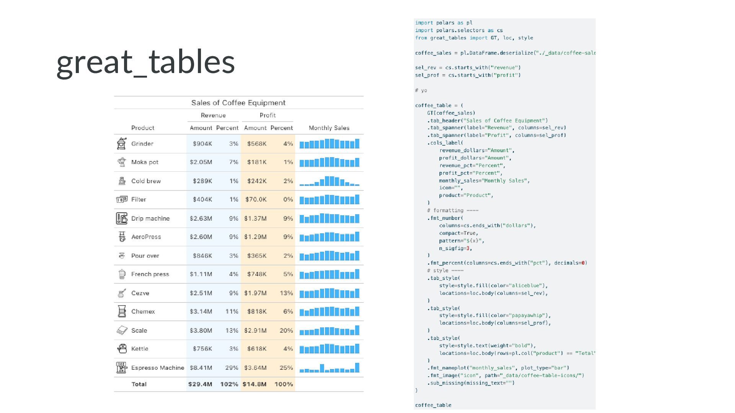Image resolution: width=735 pixels, height=413 pixels.
Task: Click the Cold brew icon
Action: 122,181
